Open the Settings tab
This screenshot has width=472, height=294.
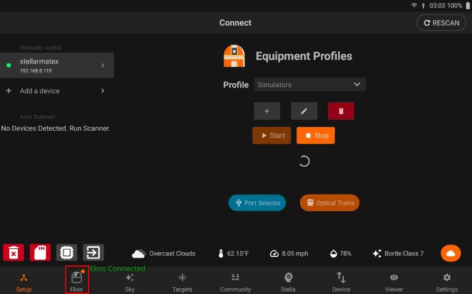(447, 282)
